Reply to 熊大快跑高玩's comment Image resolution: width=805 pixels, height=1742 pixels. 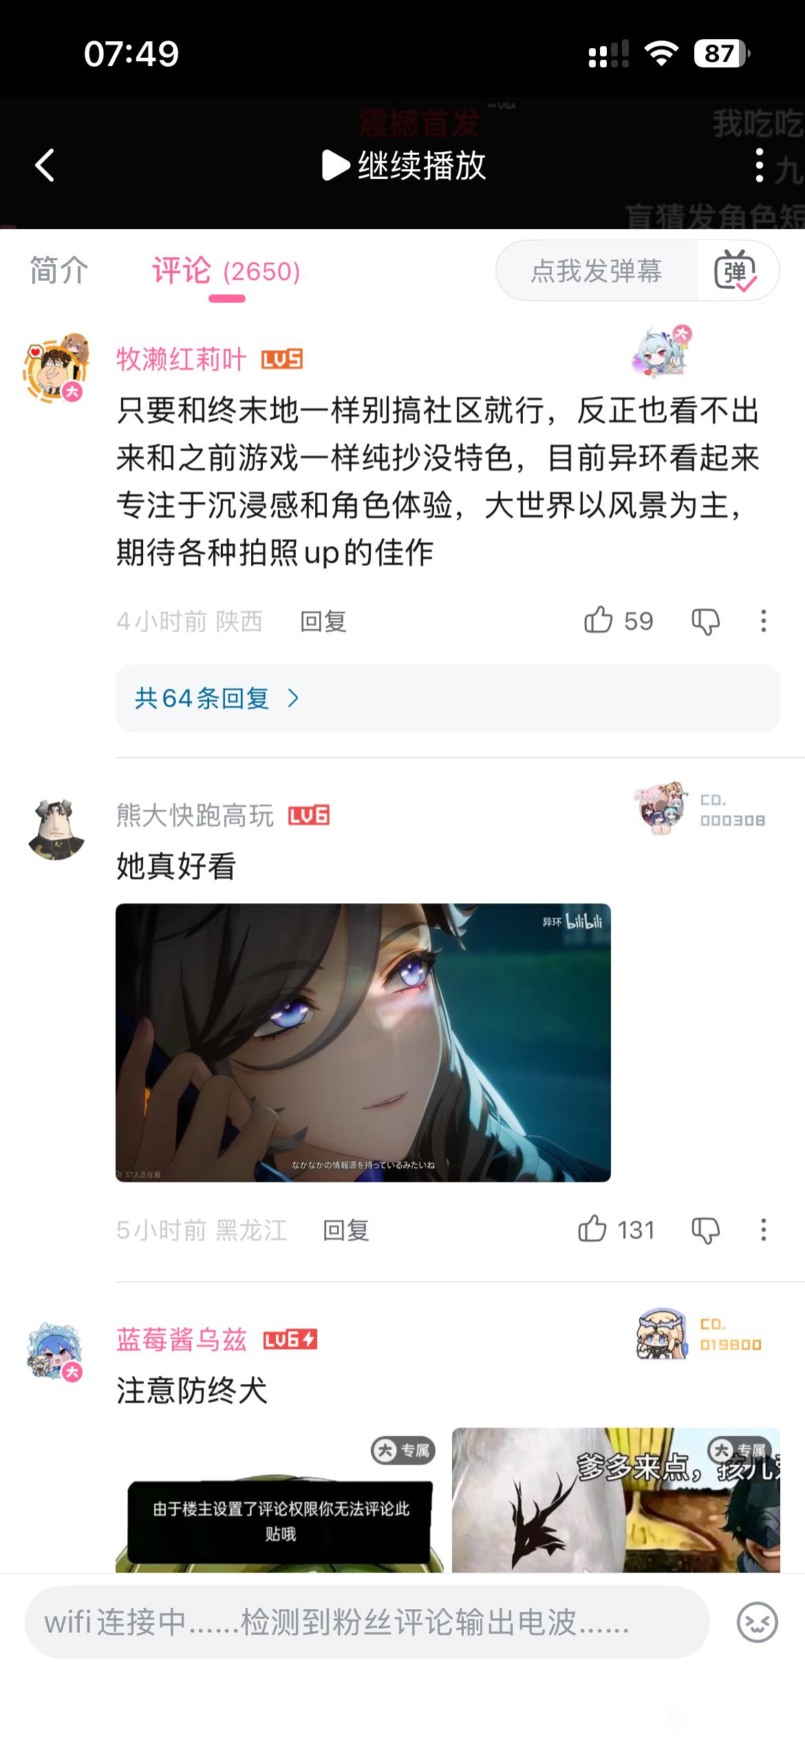click(x=346, y=1229)
